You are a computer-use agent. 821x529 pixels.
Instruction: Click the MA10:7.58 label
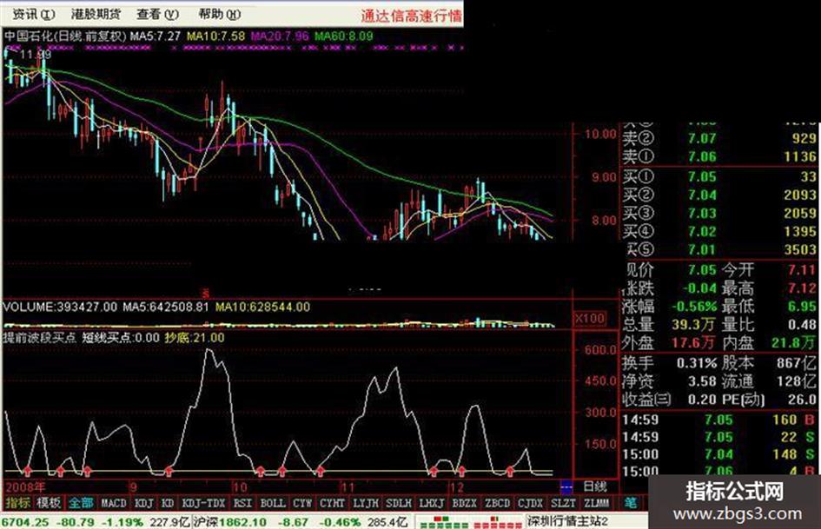click(215, 36)
